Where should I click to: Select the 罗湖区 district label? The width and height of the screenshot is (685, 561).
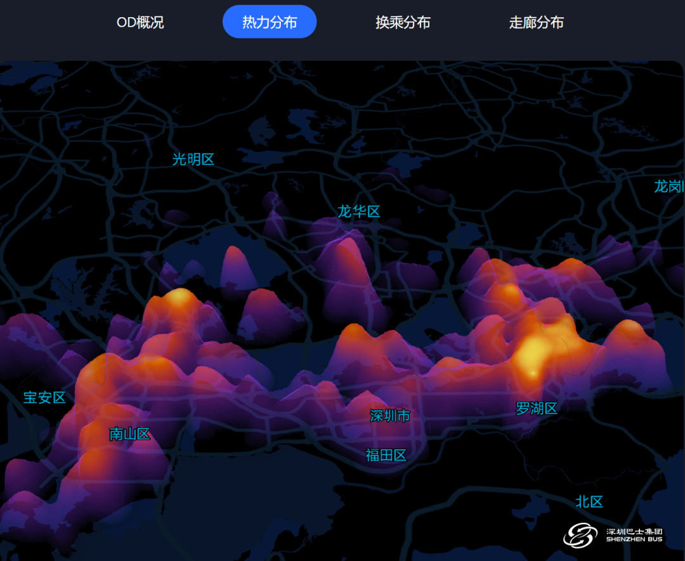(x=536, y=409)
